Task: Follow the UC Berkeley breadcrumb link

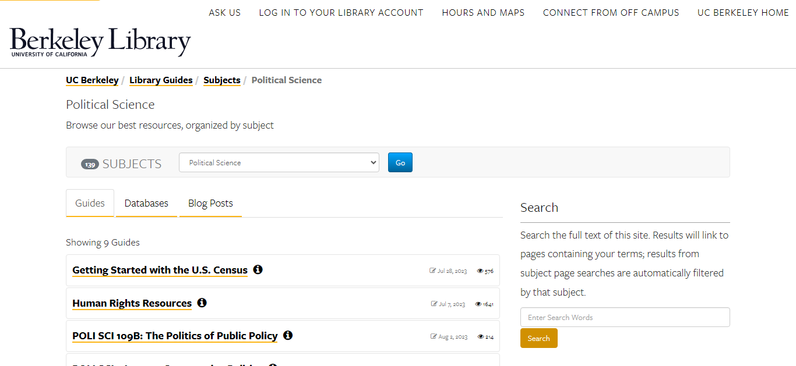Action: (x=92, y=80)
